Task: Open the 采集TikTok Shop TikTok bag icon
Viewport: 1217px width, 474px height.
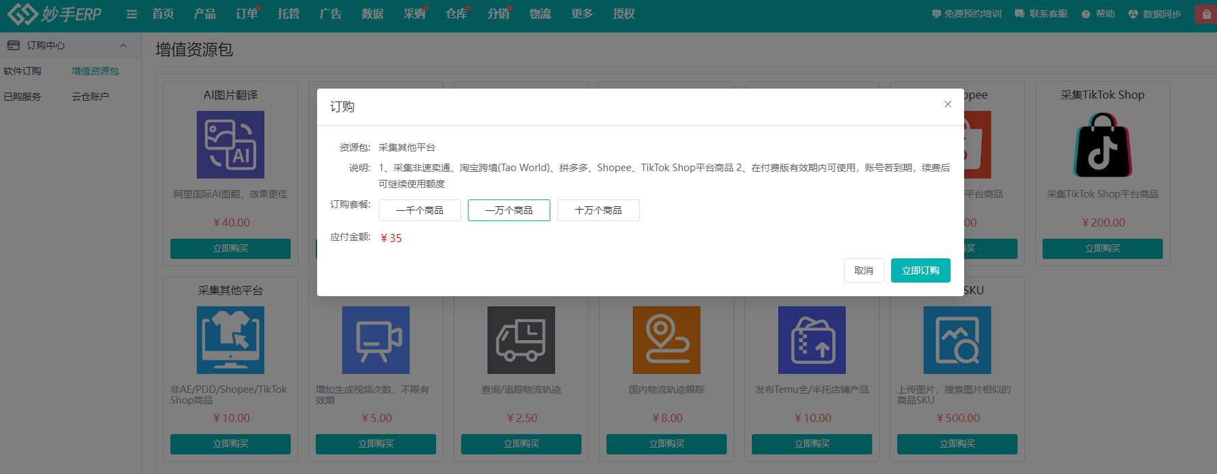Action: pyautogui.click(x=1103, y=145)
